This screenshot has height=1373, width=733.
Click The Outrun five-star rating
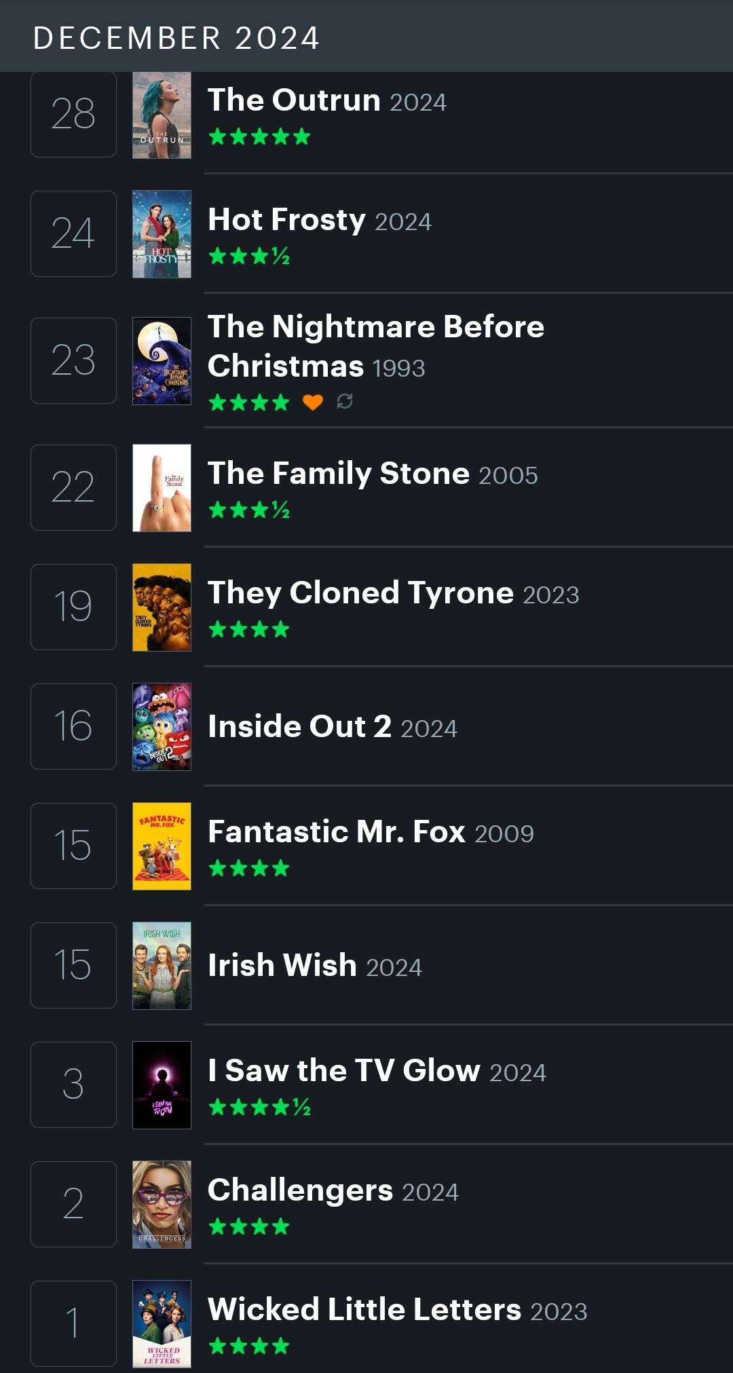[259, 136]
